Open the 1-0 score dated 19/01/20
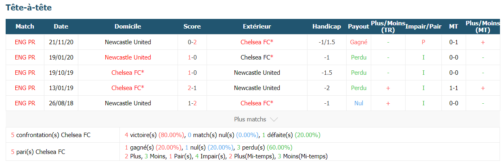 [192, 57]
